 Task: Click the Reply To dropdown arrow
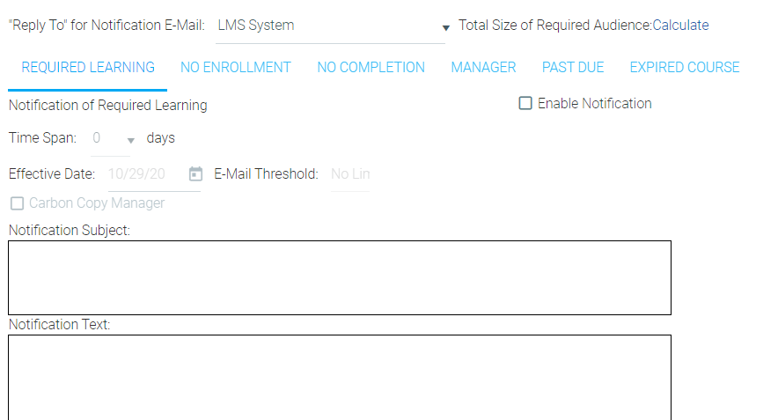445,28
